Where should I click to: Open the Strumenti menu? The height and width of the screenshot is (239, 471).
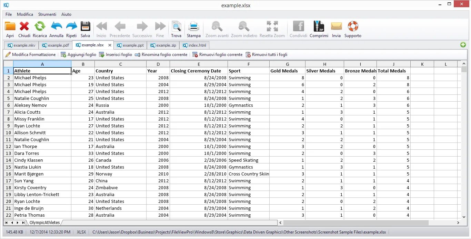coord(47,14)
